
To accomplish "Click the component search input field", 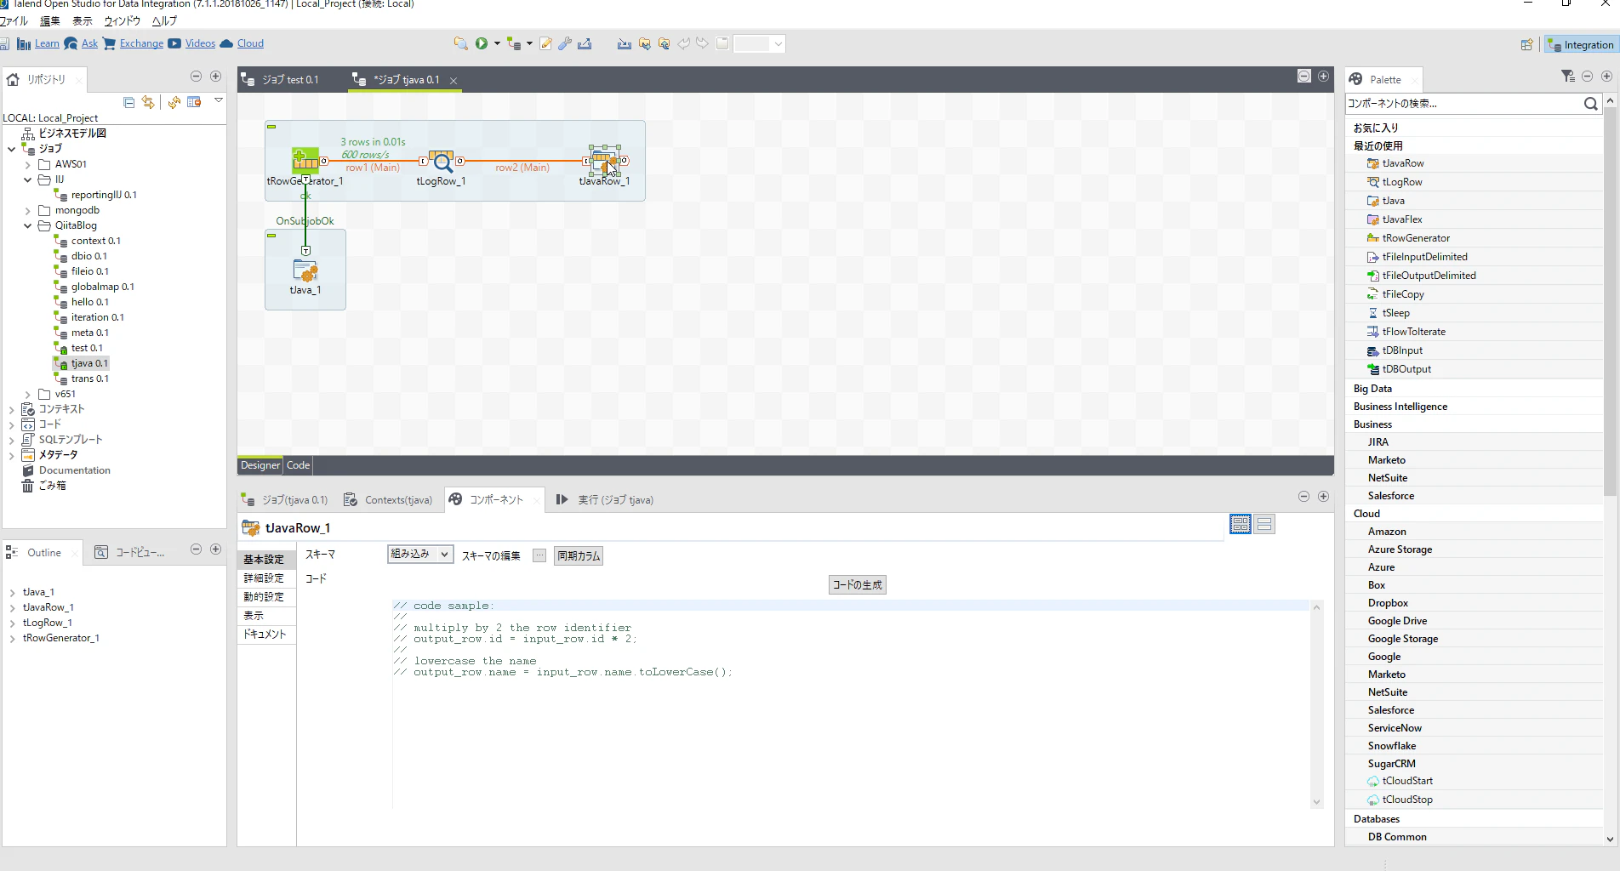I will (1463, 104).
